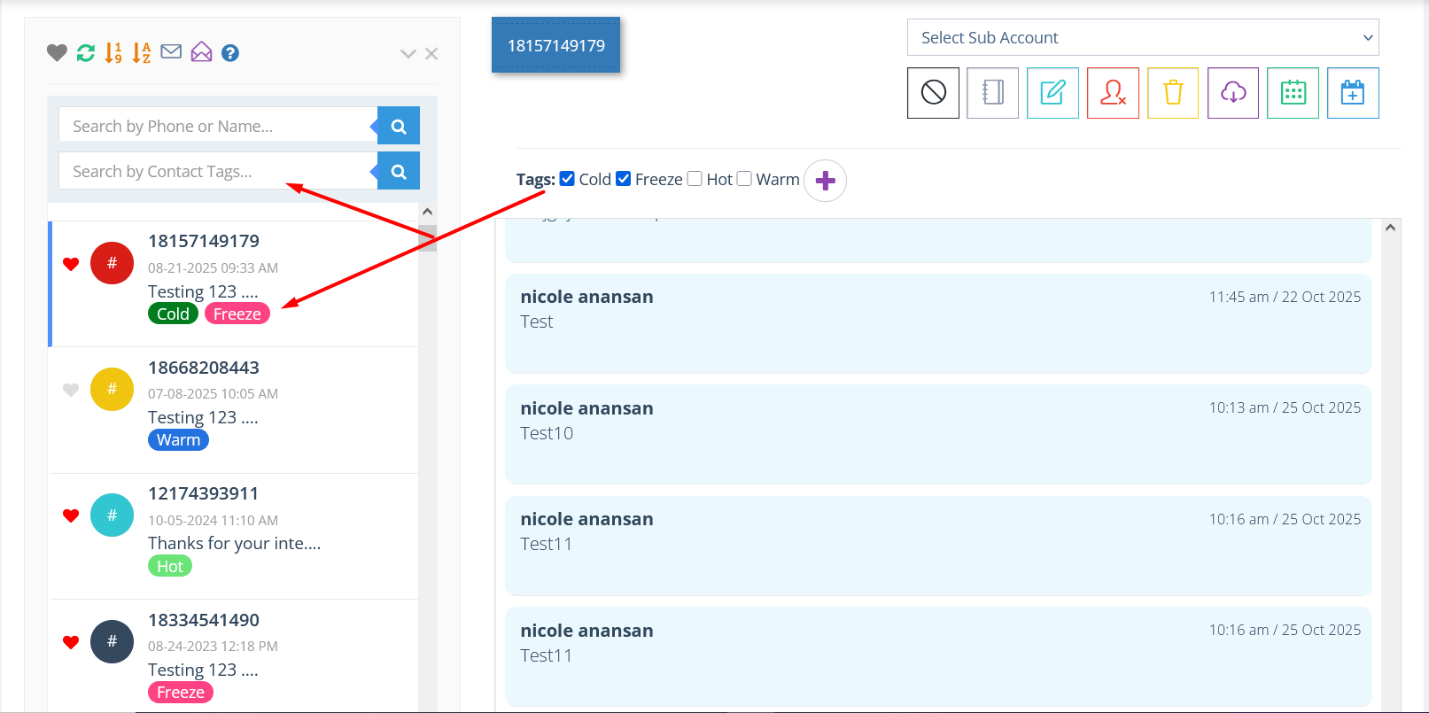
Task: Toggle favorite heart on contact 18668208443
Action: (x=71, y=390)
